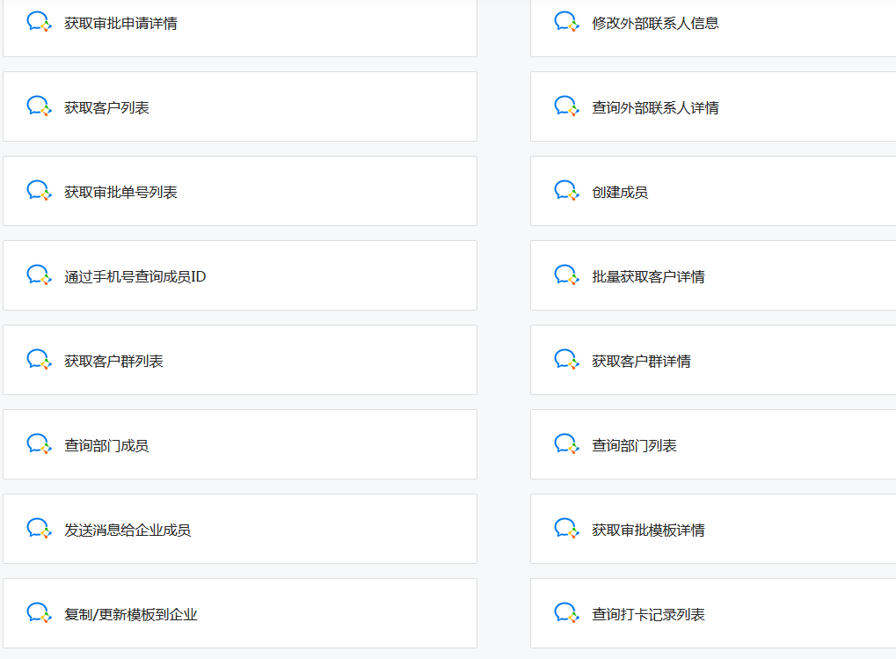Pick the 发送消息给企业成员 action
896x659 pixels.
tap(240, 529)
